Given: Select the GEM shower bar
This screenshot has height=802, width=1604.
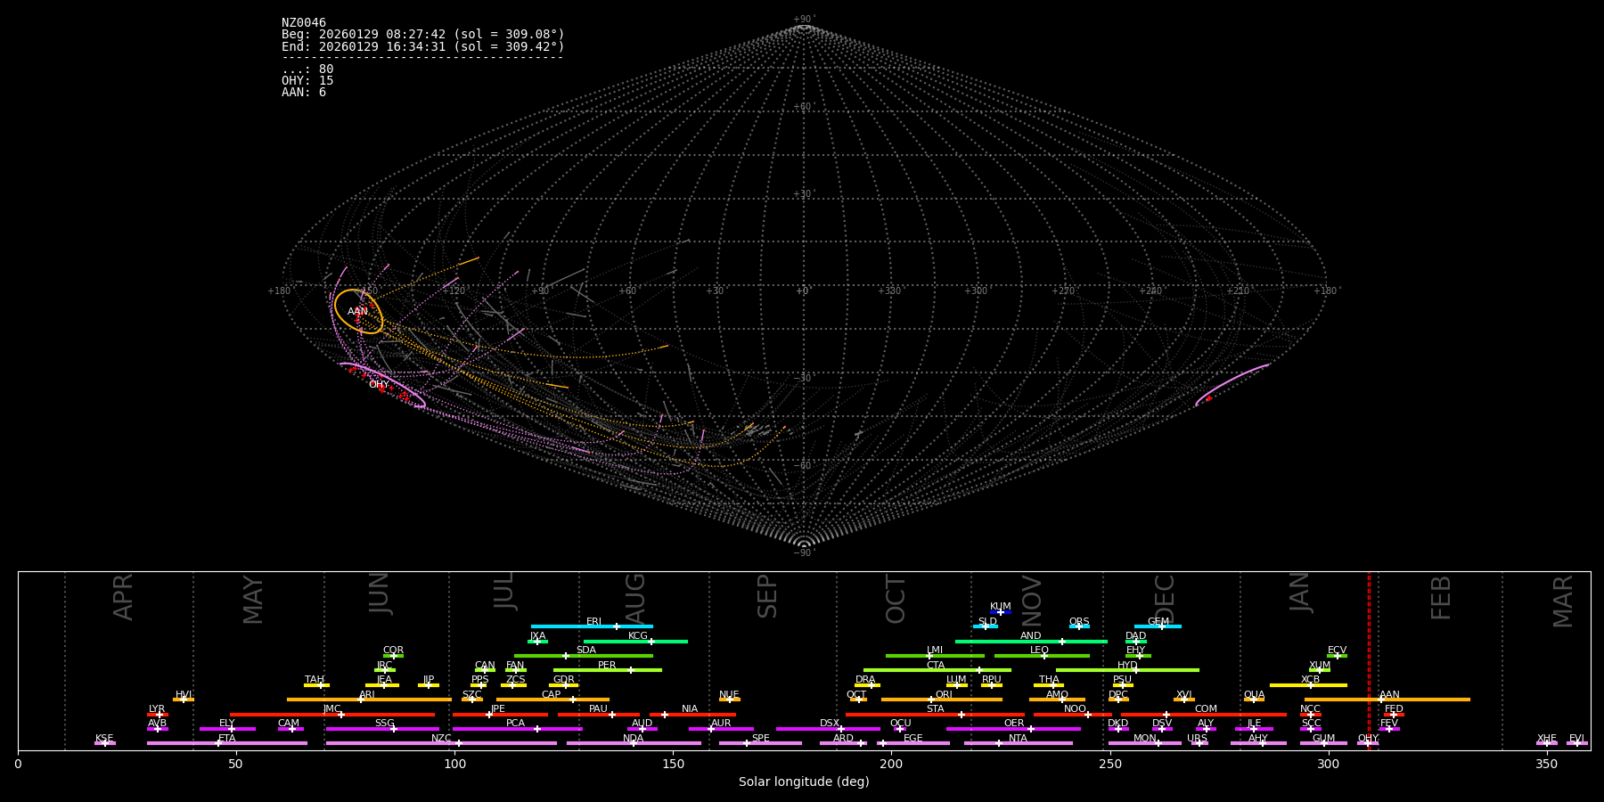Looking at the screenshot, I should pos(1158,626).
